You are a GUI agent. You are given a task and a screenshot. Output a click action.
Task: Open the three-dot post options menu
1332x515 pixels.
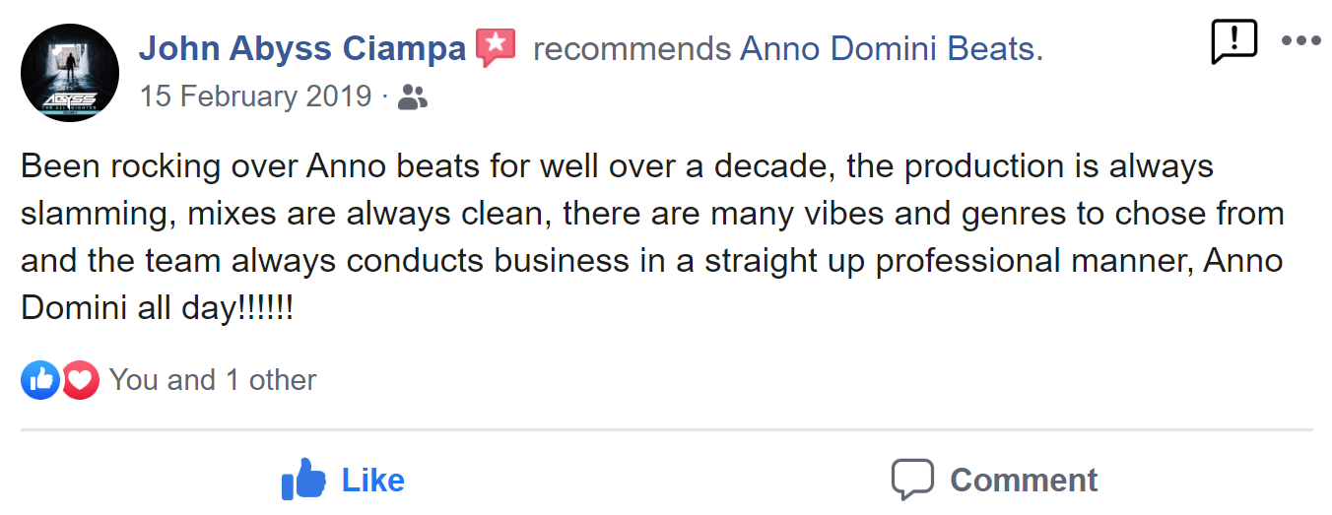click(x=1300, y=41)
